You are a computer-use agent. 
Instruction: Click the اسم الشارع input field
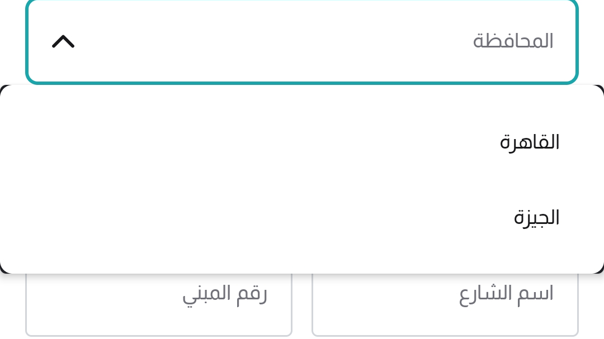point(445,304)
